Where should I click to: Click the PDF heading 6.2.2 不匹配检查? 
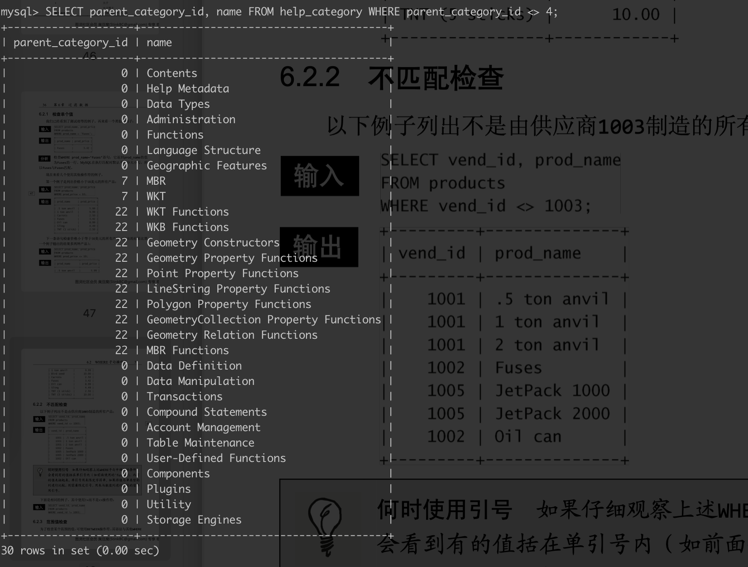tap(392, 77)
